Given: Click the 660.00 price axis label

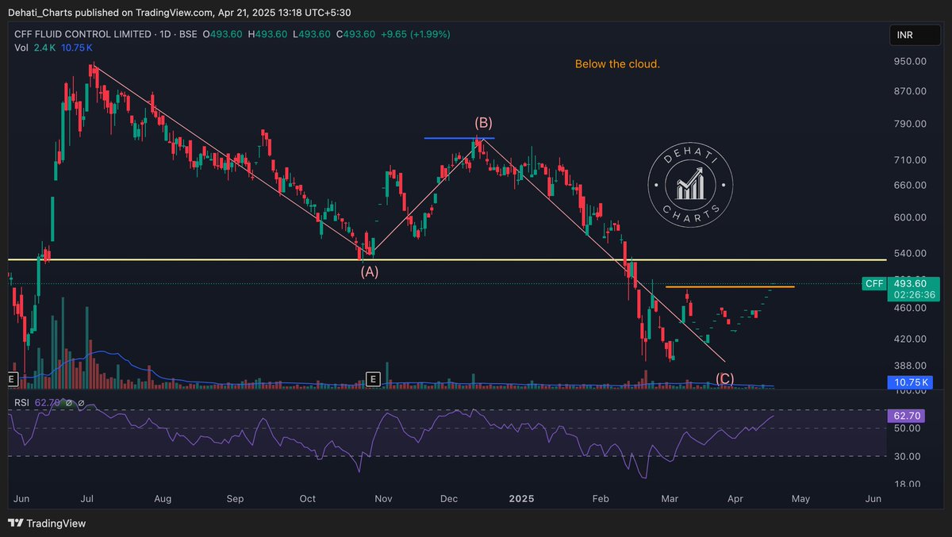Looking at the screenshot, I should click(910, 185).
